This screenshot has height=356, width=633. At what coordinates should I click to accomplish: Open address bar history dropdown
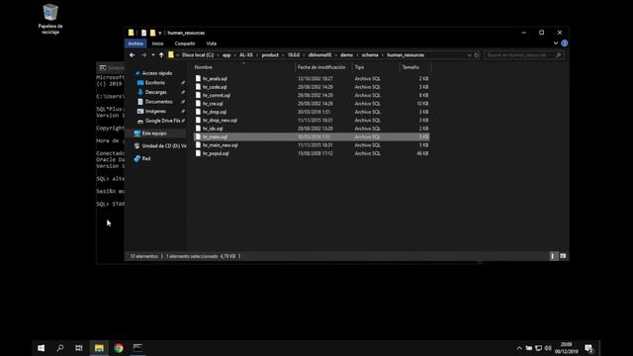pyautogui.click(x=469, y=55)
